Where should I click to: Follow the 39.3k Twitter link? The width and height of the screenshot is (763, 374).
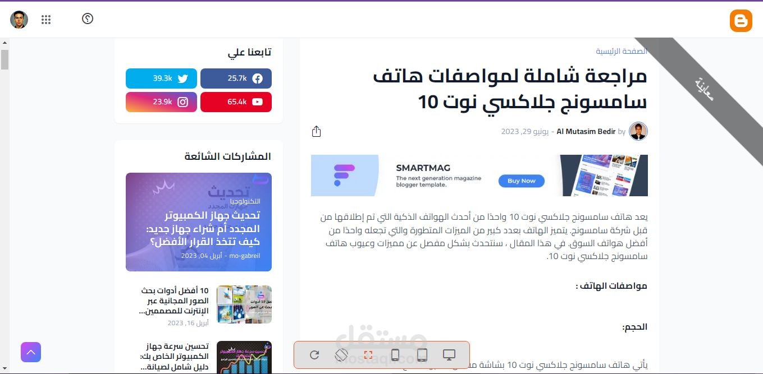pyautogui.click(x=161, y=79)
